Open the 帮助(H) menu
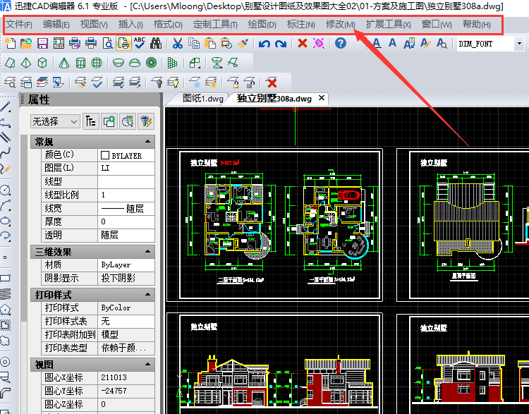Viewport: 529px width, 414px height. [x=477, y=24]
